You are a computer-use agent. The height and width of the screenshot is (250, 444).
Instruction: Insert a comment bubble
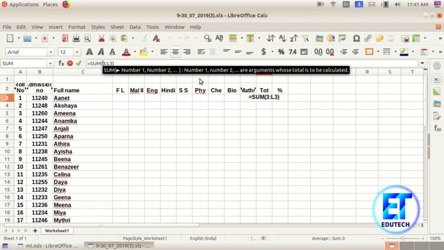[x=379, y=38]
